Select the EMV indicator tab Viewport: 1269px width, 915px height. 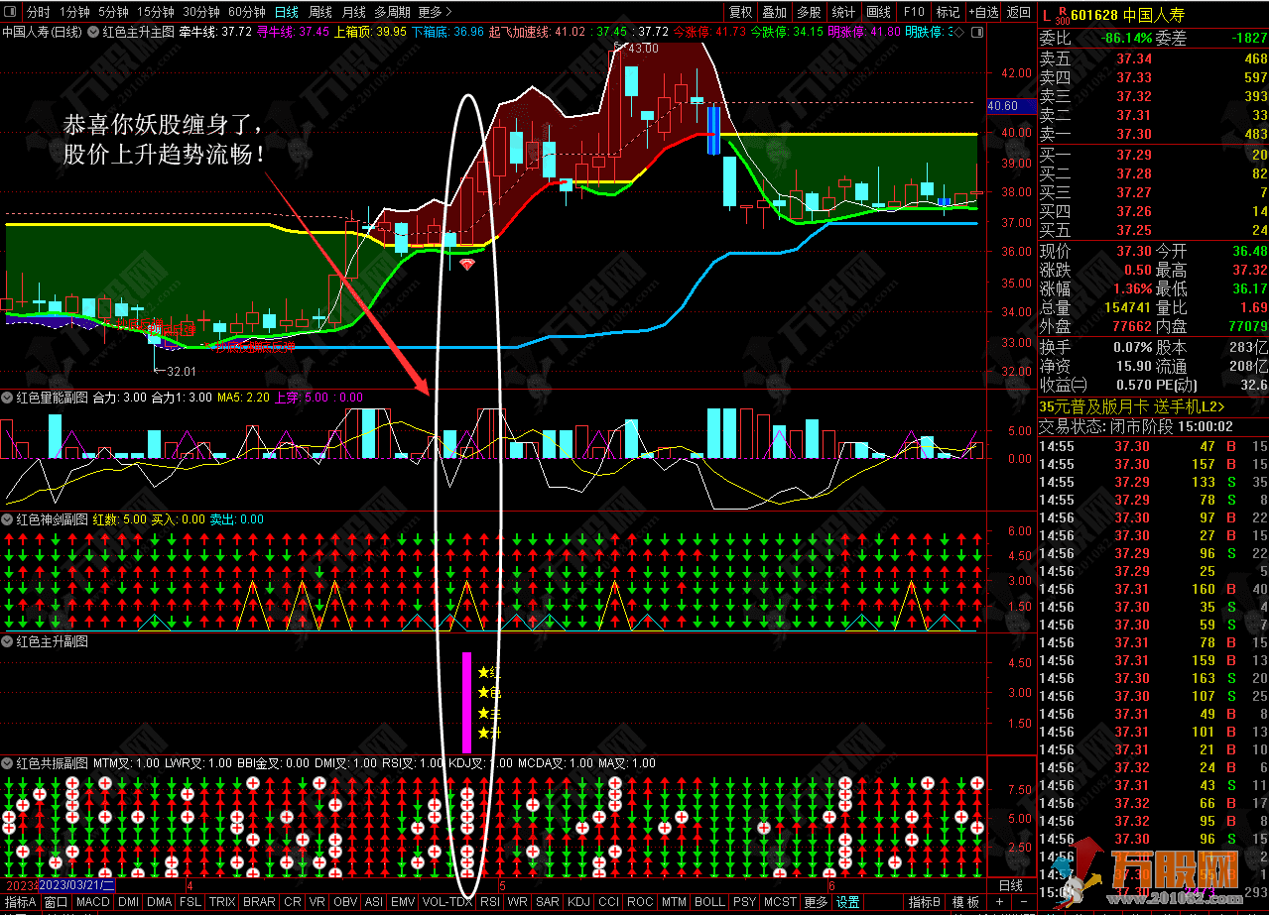(403, 903)
